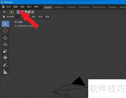The width and height of the screenshot is (126, 98).
Task: Switch to the Sculpting workspace tab
Action: (71, 7)
